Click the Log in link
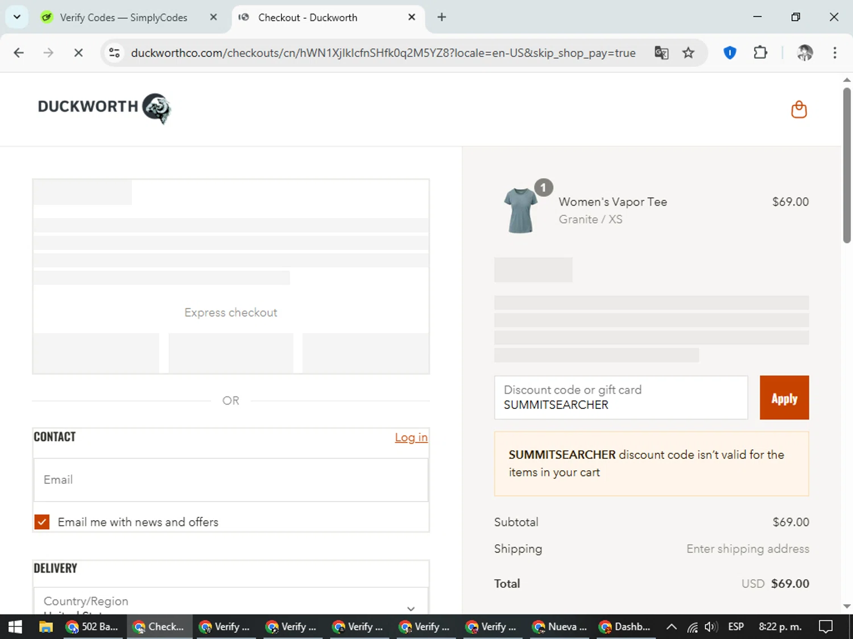The image size is (853, 639). [x=411, y=437]
